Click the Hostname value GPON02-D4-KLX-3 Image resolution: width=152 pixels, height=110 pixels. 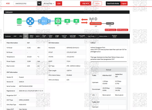pos(73,48)
